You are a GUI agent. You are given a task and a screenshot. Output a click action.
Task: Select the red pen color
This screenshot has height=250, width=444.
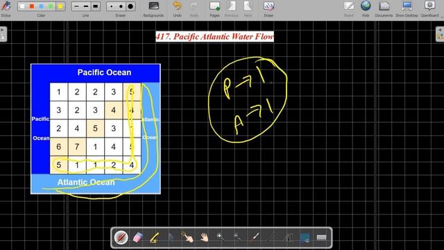tap(32, 6)
